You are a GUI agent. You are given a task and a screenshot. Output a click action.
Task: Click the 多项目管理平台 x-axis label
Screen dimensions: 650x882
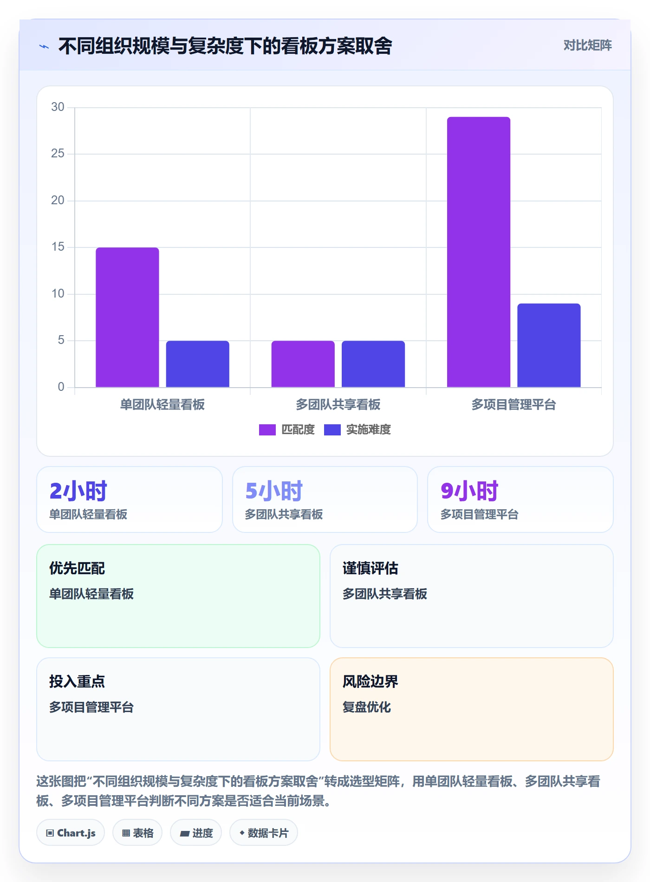click(x=513, y=405)
